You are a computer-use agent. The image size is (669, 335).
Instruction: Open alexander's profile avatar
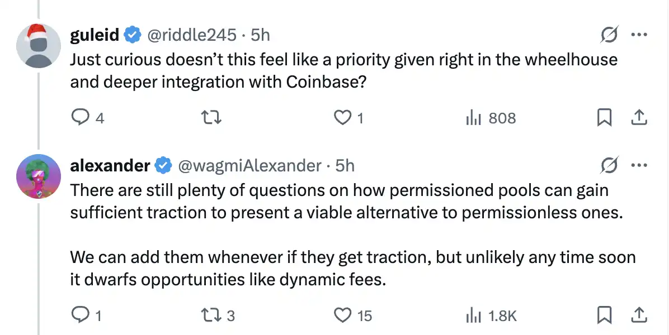pos(38,176)
